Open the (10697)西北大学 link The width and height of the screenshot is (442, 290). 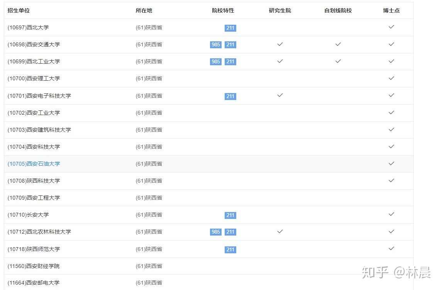click(28, 28)
